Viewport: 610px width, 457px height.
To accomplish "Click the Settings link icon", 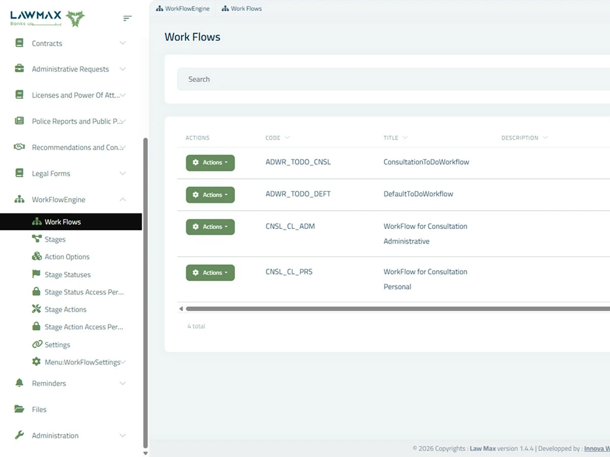I will click(x=37, y=344).
